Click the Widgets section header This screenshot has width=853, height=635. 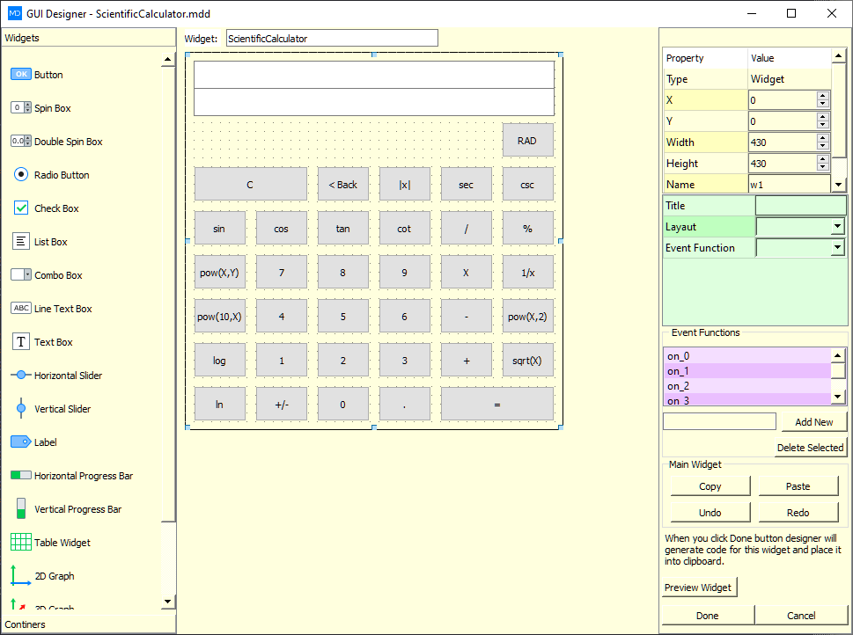click(x=89, y=38)
